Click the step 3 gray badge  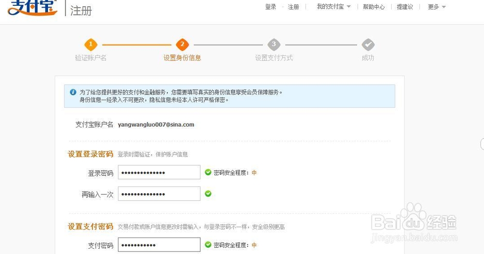274,44
